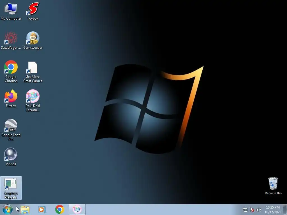Open the volume speaker tray icon
The width and height of the screenshot is (287, 215).
coord(258,210)
